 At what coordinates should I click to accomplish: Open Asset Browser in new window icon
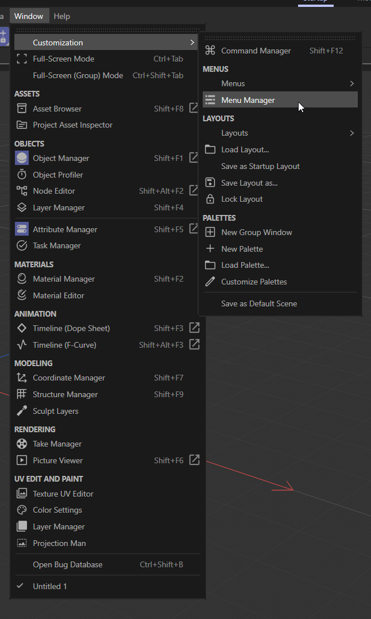pos(194,108)
